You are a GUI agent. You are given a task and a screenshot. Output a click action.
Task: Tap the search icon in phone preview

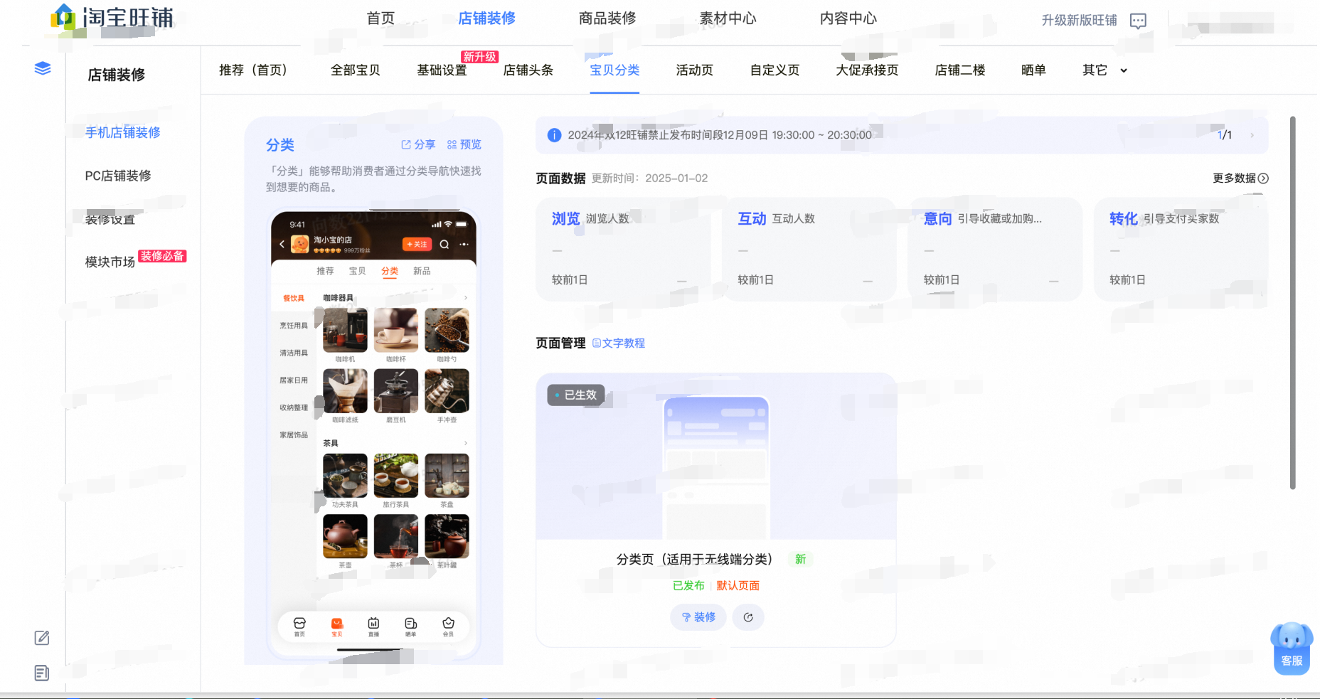click(445, 244)
